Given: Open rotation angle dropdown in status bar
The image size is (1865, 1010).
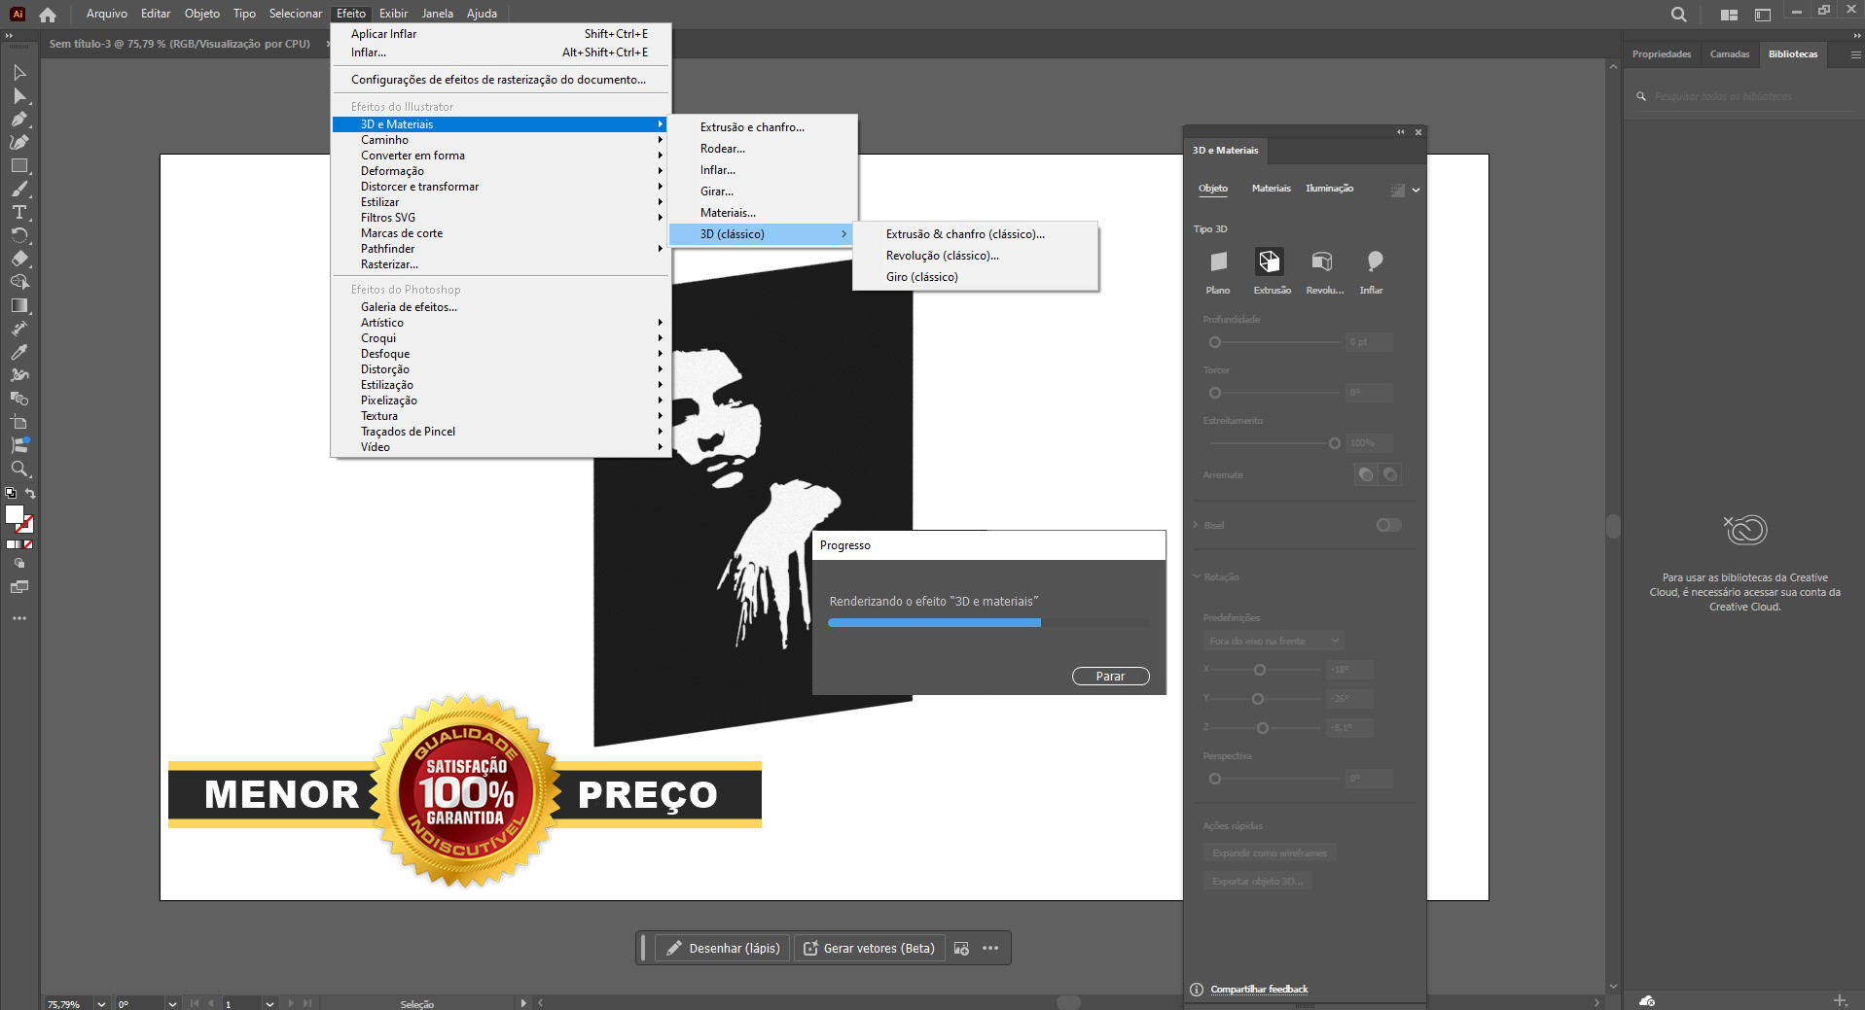Looking at the screenshot, I should [172, 1004].
